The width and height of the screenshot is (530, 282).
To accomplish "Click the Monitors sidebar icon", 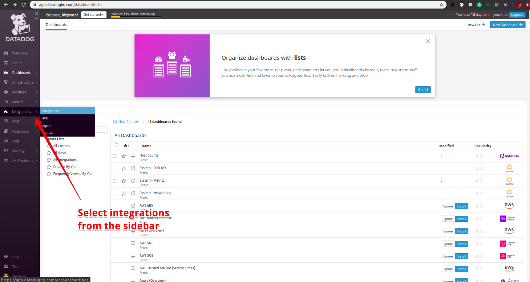I will point(6,92).
